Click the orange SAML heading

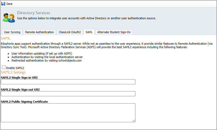click(x=6, y=38)
